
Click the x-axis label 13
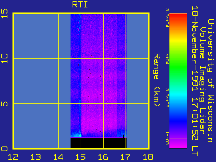coord(36,157)
